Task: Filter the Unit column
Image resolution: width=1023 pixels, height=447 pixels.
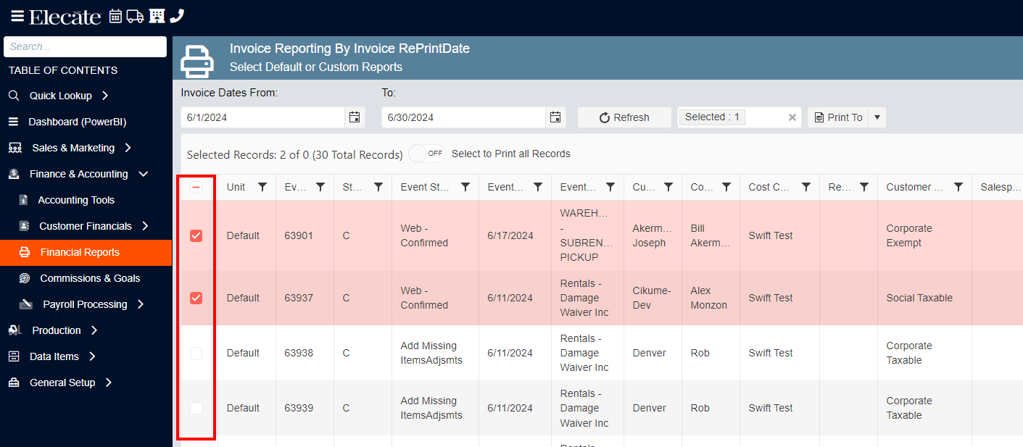Action: coord(262,187)
